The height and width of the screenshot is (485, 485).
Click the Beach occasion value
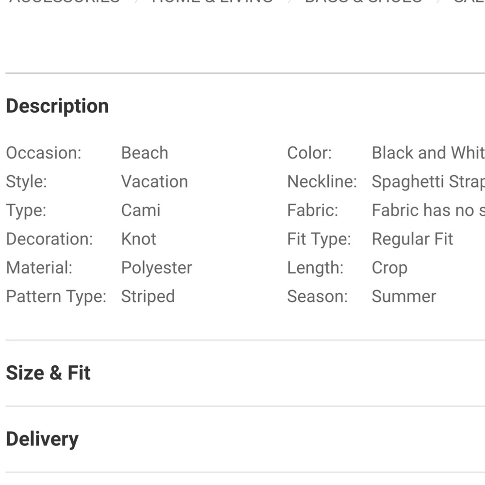coord(145,153)
